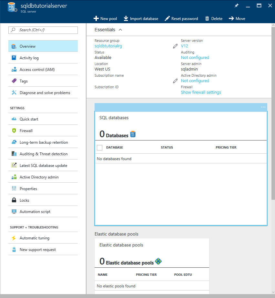This screenshot has width=275, height=298.
Task: Click the Quick start cloud icon
Action: pyautogui.click(x=14, y=119)
